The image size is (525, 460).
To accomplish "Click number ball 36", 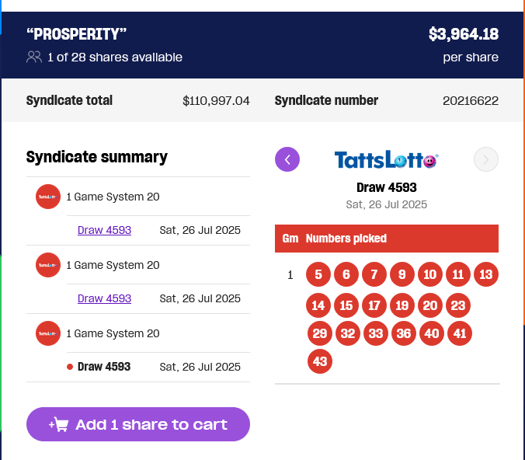I will pos(404,333).
